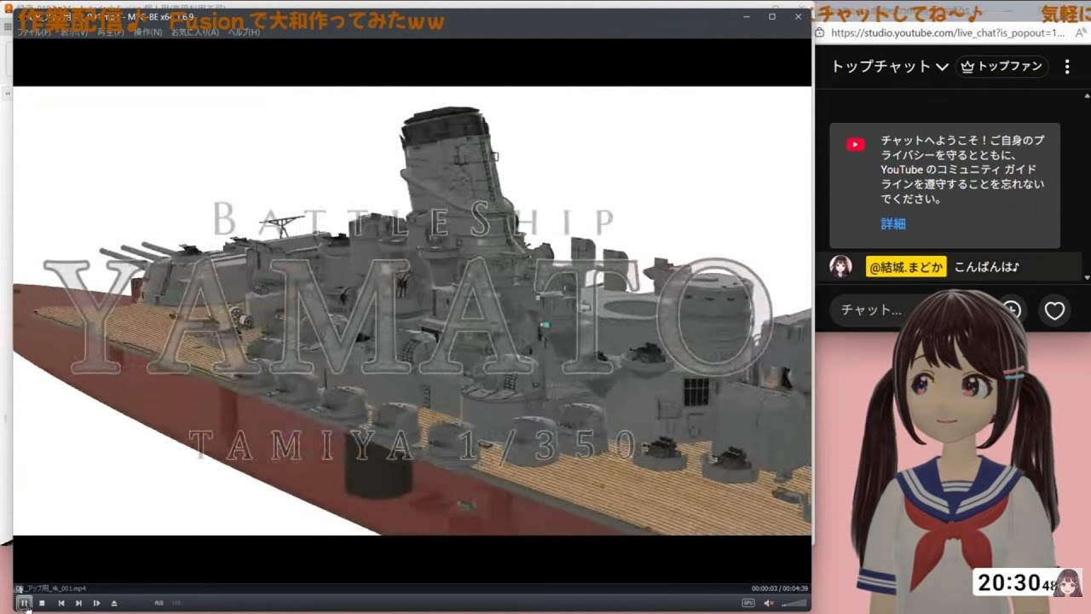1091x614 pixels.
Task: Close the media player window
Action: tap(799, 16)
